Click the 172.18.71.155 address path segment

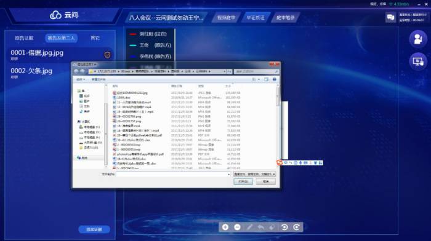pyautogui.click(x=107, y=71)
